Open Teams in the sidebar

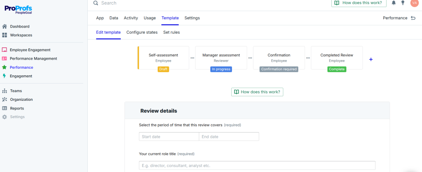click(x=16, y=91)
